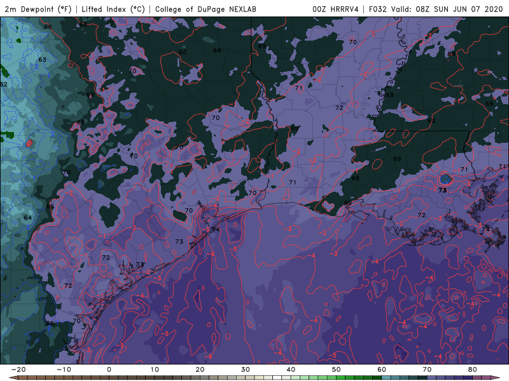Click the '66' dewpoint value on the map

48,27
